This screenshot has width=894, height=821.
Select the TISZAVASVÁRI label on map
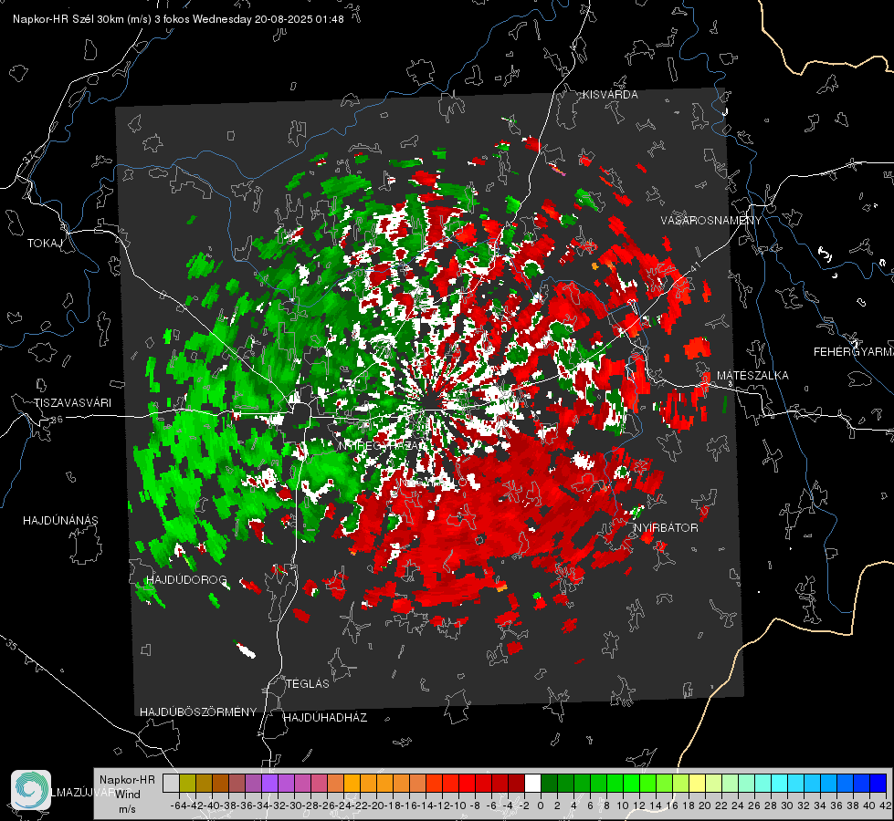pyautogui.click(x=72, y=403)
